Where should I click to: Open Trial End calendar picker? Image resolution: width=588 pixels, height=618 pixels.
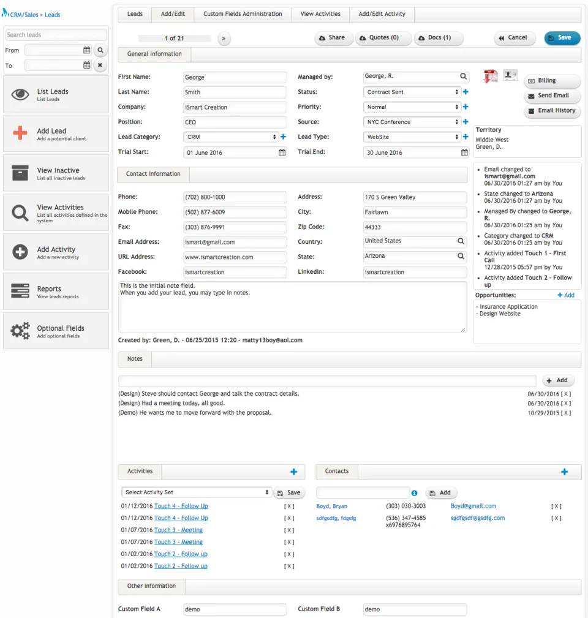(x=465, y=153)
